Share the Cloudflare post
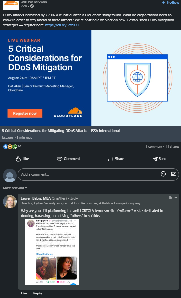 tap(116, 159)
